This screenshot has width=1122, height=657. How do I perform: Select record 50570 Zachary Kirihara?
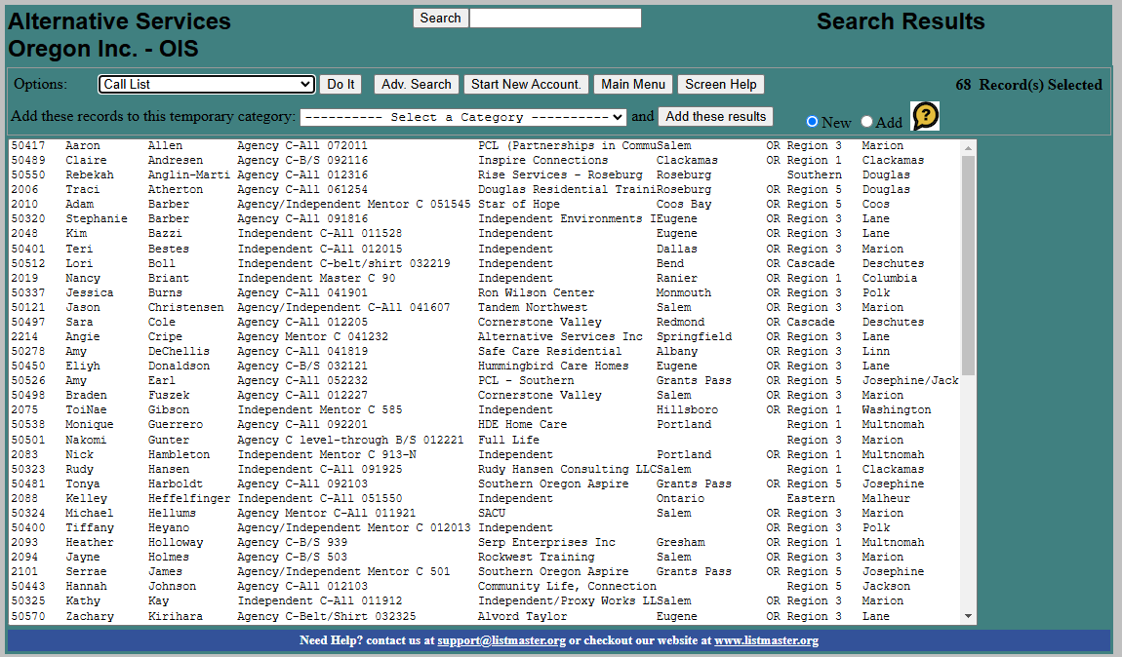[485, 617]
